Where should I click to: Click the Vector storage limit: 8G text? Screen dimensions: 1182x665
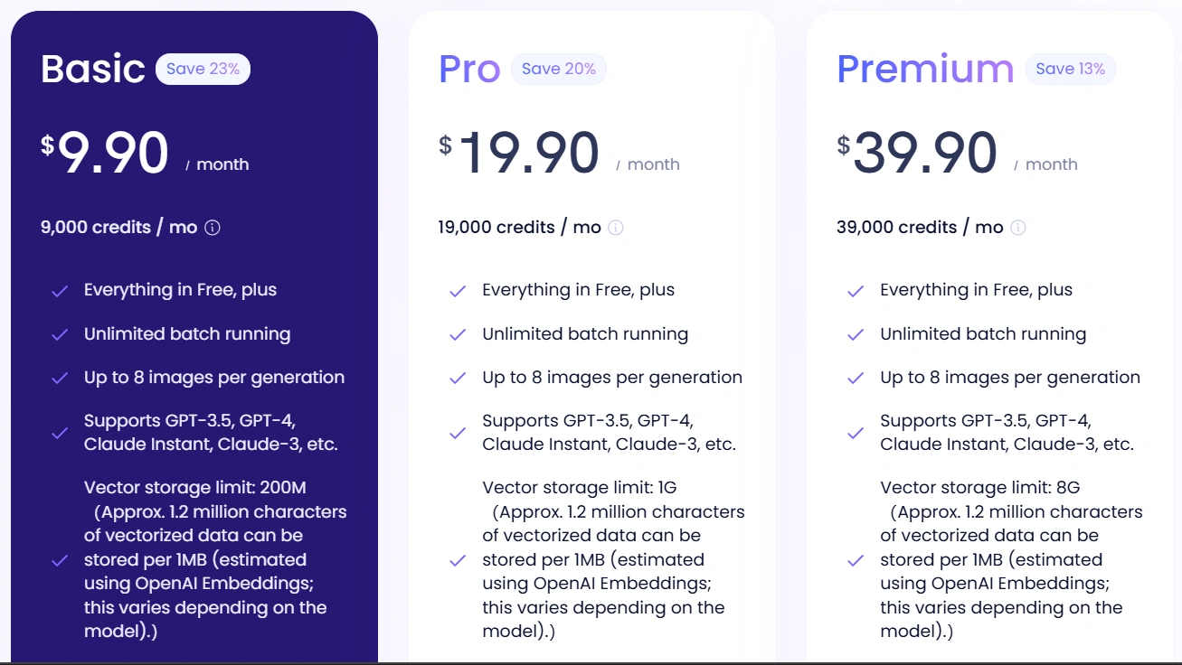tap(980, 488)
